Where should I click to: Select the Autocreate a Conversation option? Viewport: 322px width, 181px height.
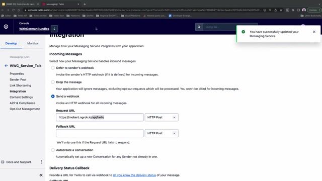coord(53,150)
